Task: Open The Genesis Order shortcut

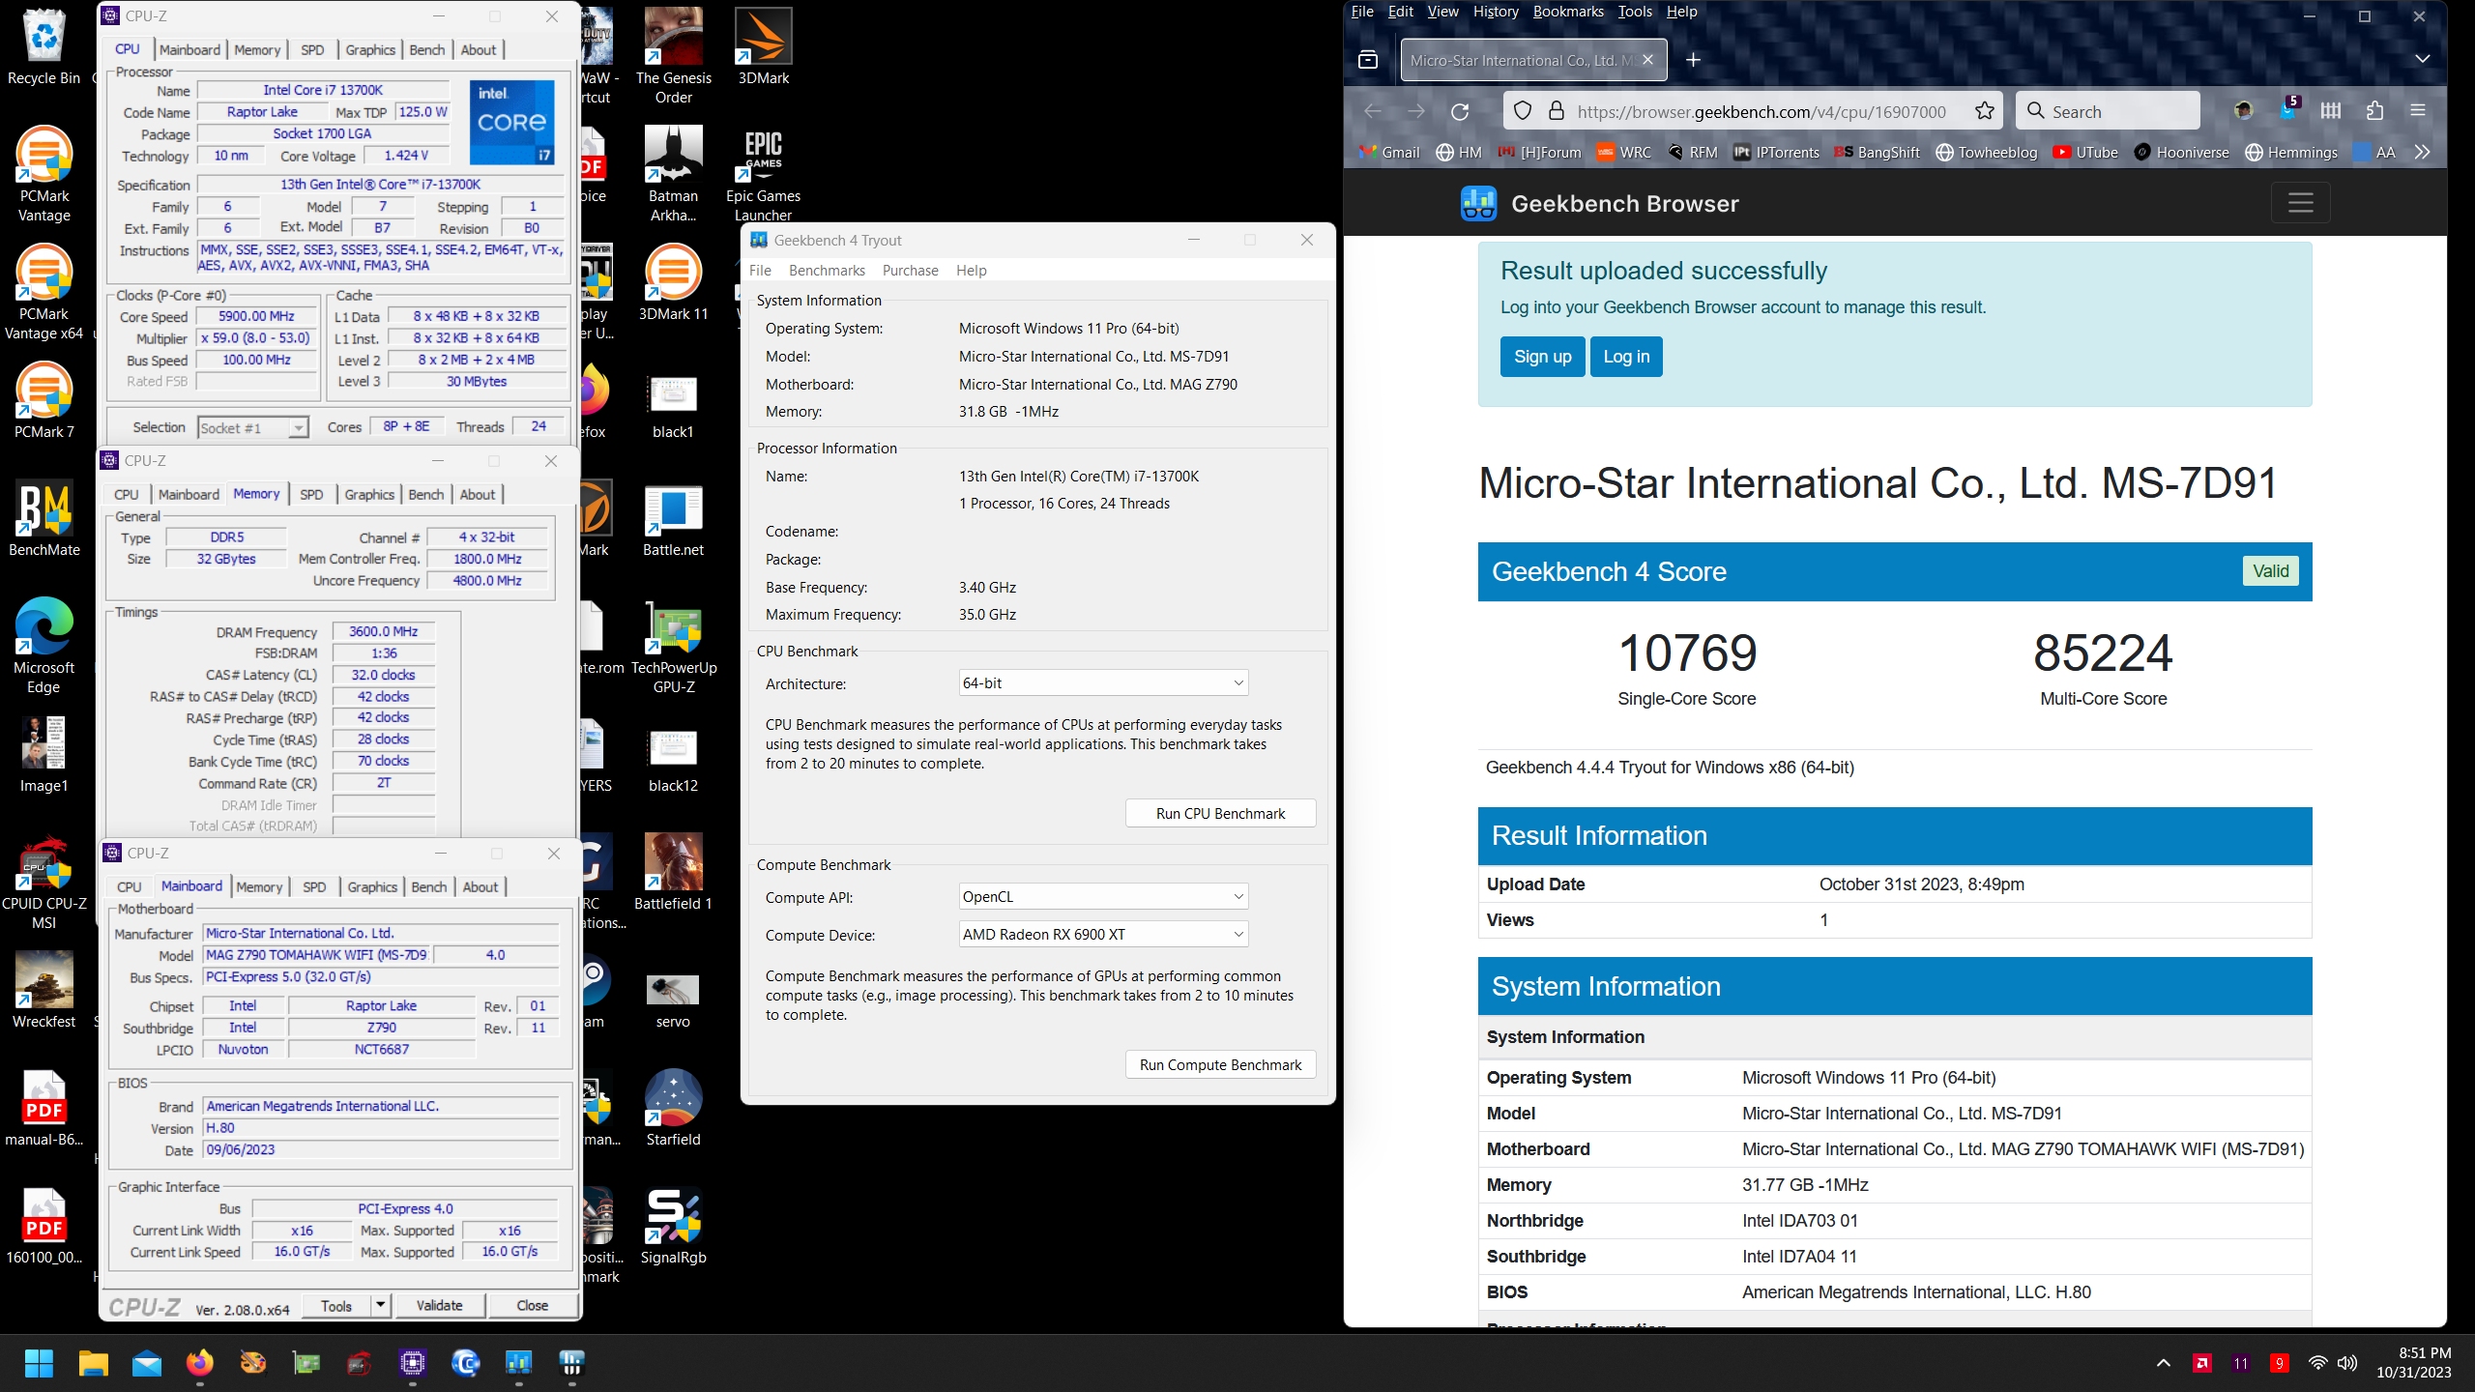Action: click(673, 56)
